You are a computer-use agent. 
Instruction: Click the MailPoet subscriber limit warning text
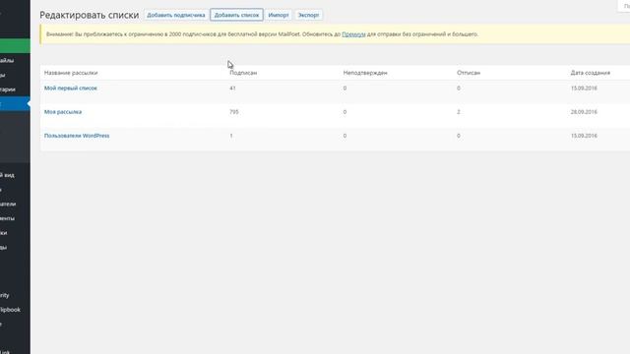(x=262, y=34)
